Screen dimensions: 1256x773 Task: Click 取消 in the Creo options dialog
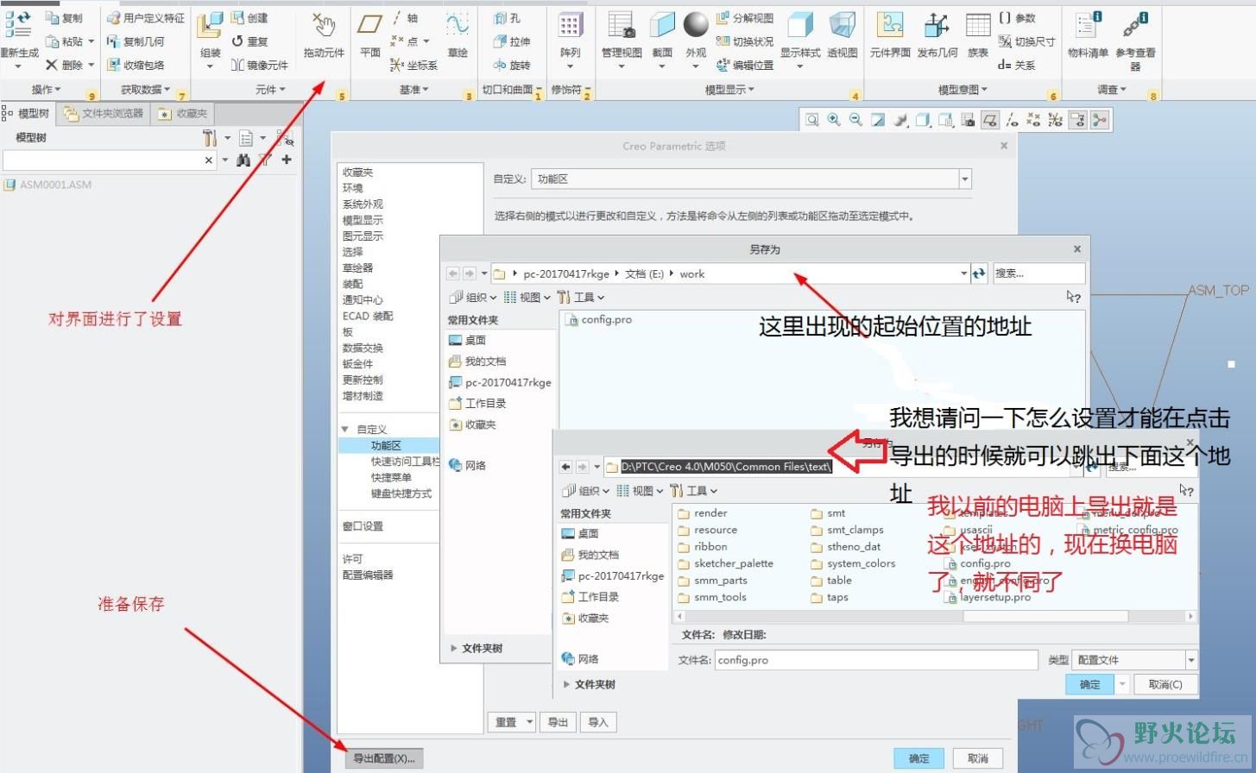pos(977,758)
